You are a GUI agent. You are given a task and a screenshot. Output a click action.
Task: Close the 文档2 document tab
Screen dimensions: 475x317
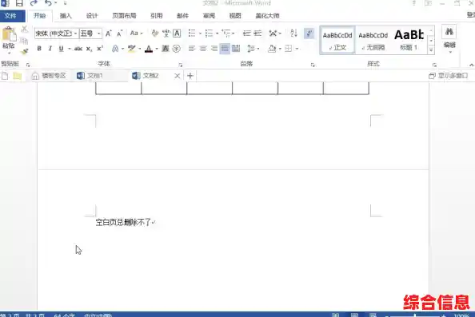(178, 76)
